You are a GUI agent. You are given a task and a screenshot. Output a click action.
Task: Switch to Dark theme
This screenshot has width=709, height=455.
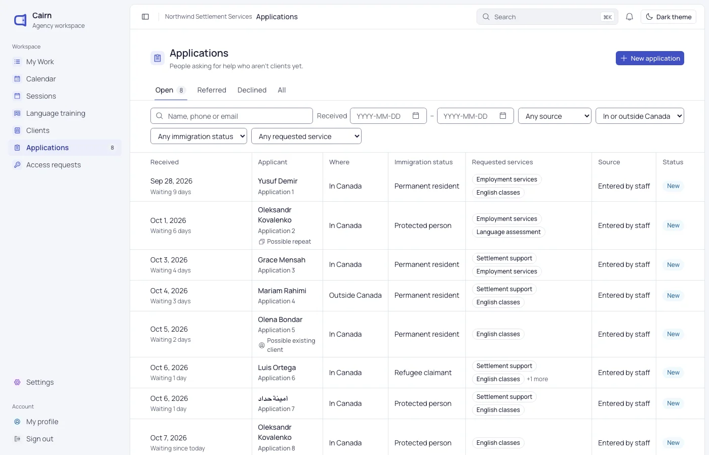point(668,17)
